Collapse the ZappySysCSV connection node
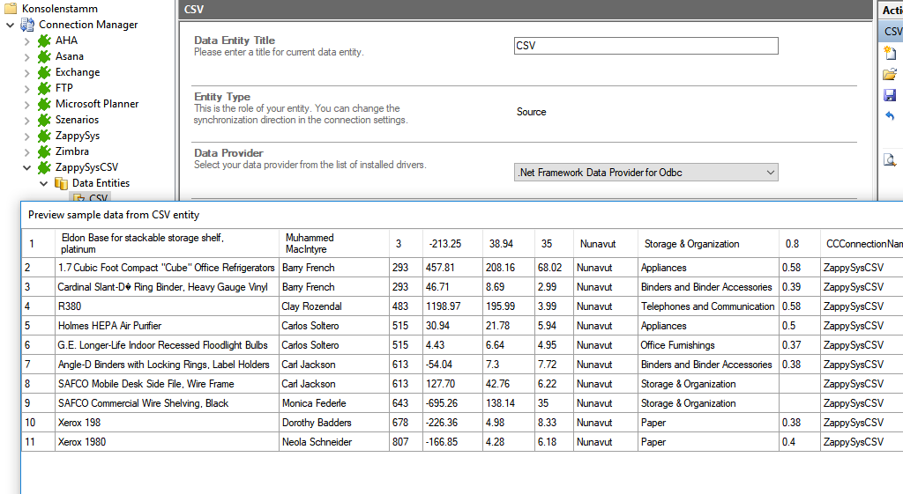 click(x=26, y=167)
